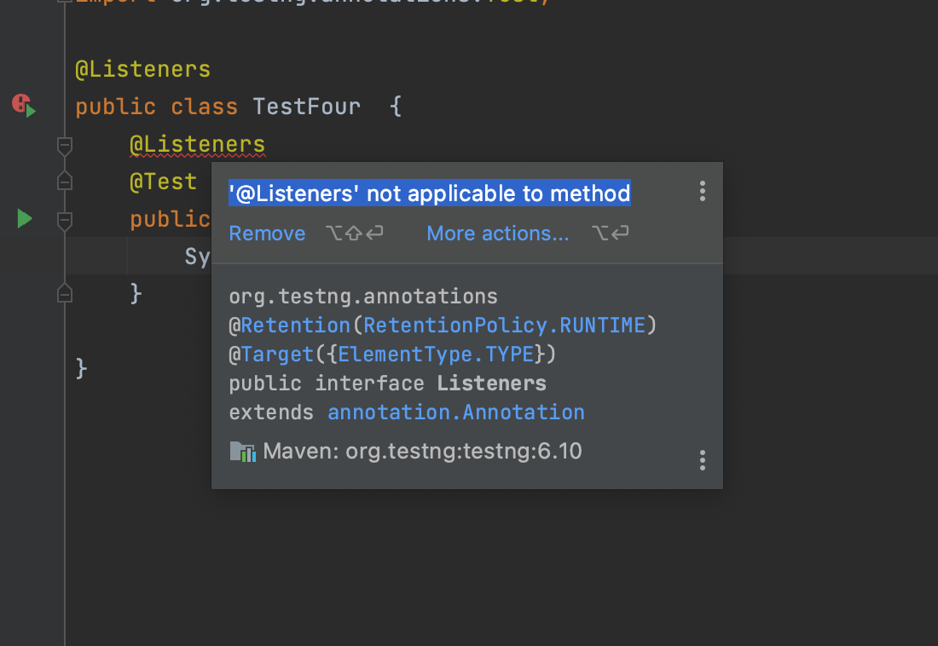Open the More actions... link
The image size is (938, 646).
[497, 234]
